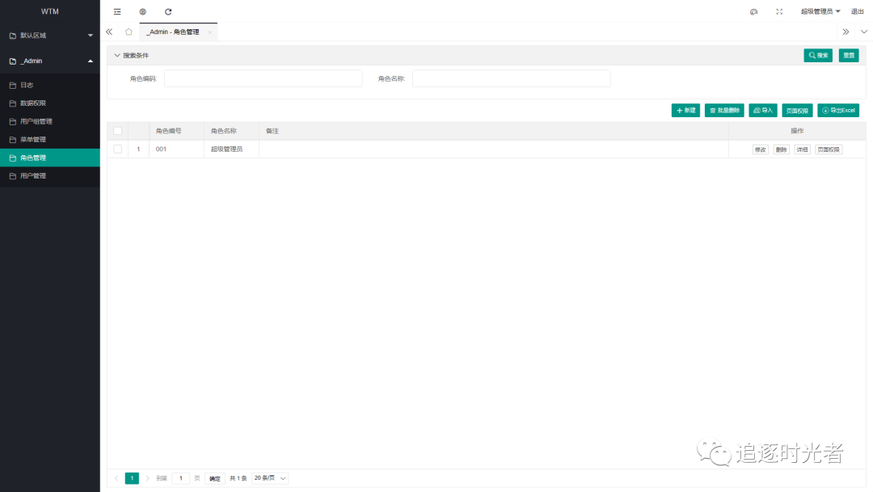Click the 导入 import button
Viewport: 873px width, 492px height.
point(763,111)
